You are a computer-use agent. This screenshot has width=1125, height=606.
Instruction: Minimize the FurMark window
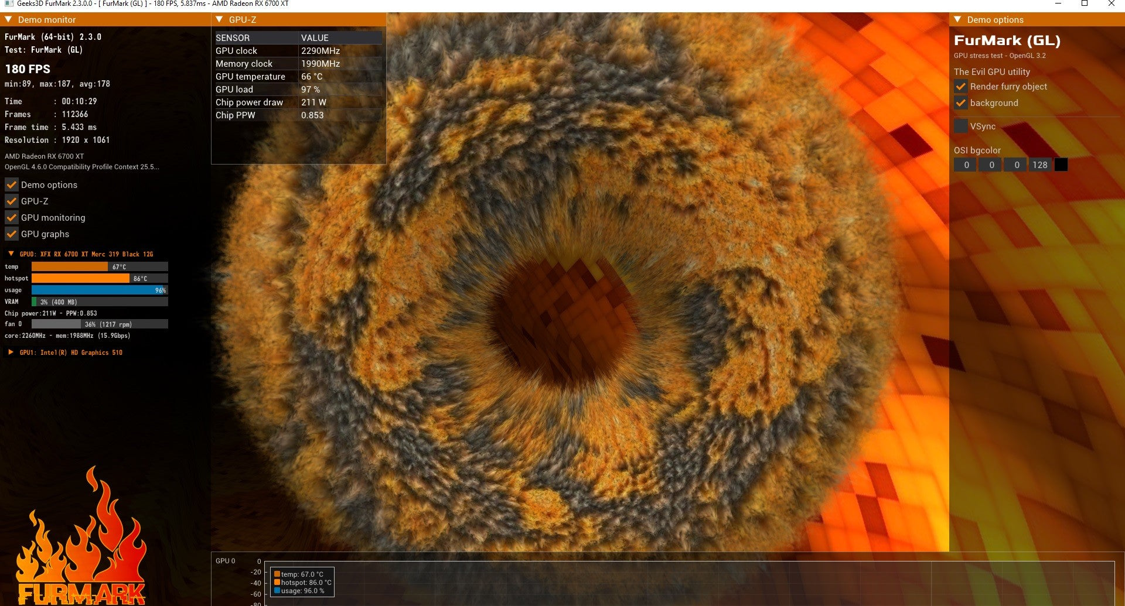pyautogui.click(x=1058, y=4)
